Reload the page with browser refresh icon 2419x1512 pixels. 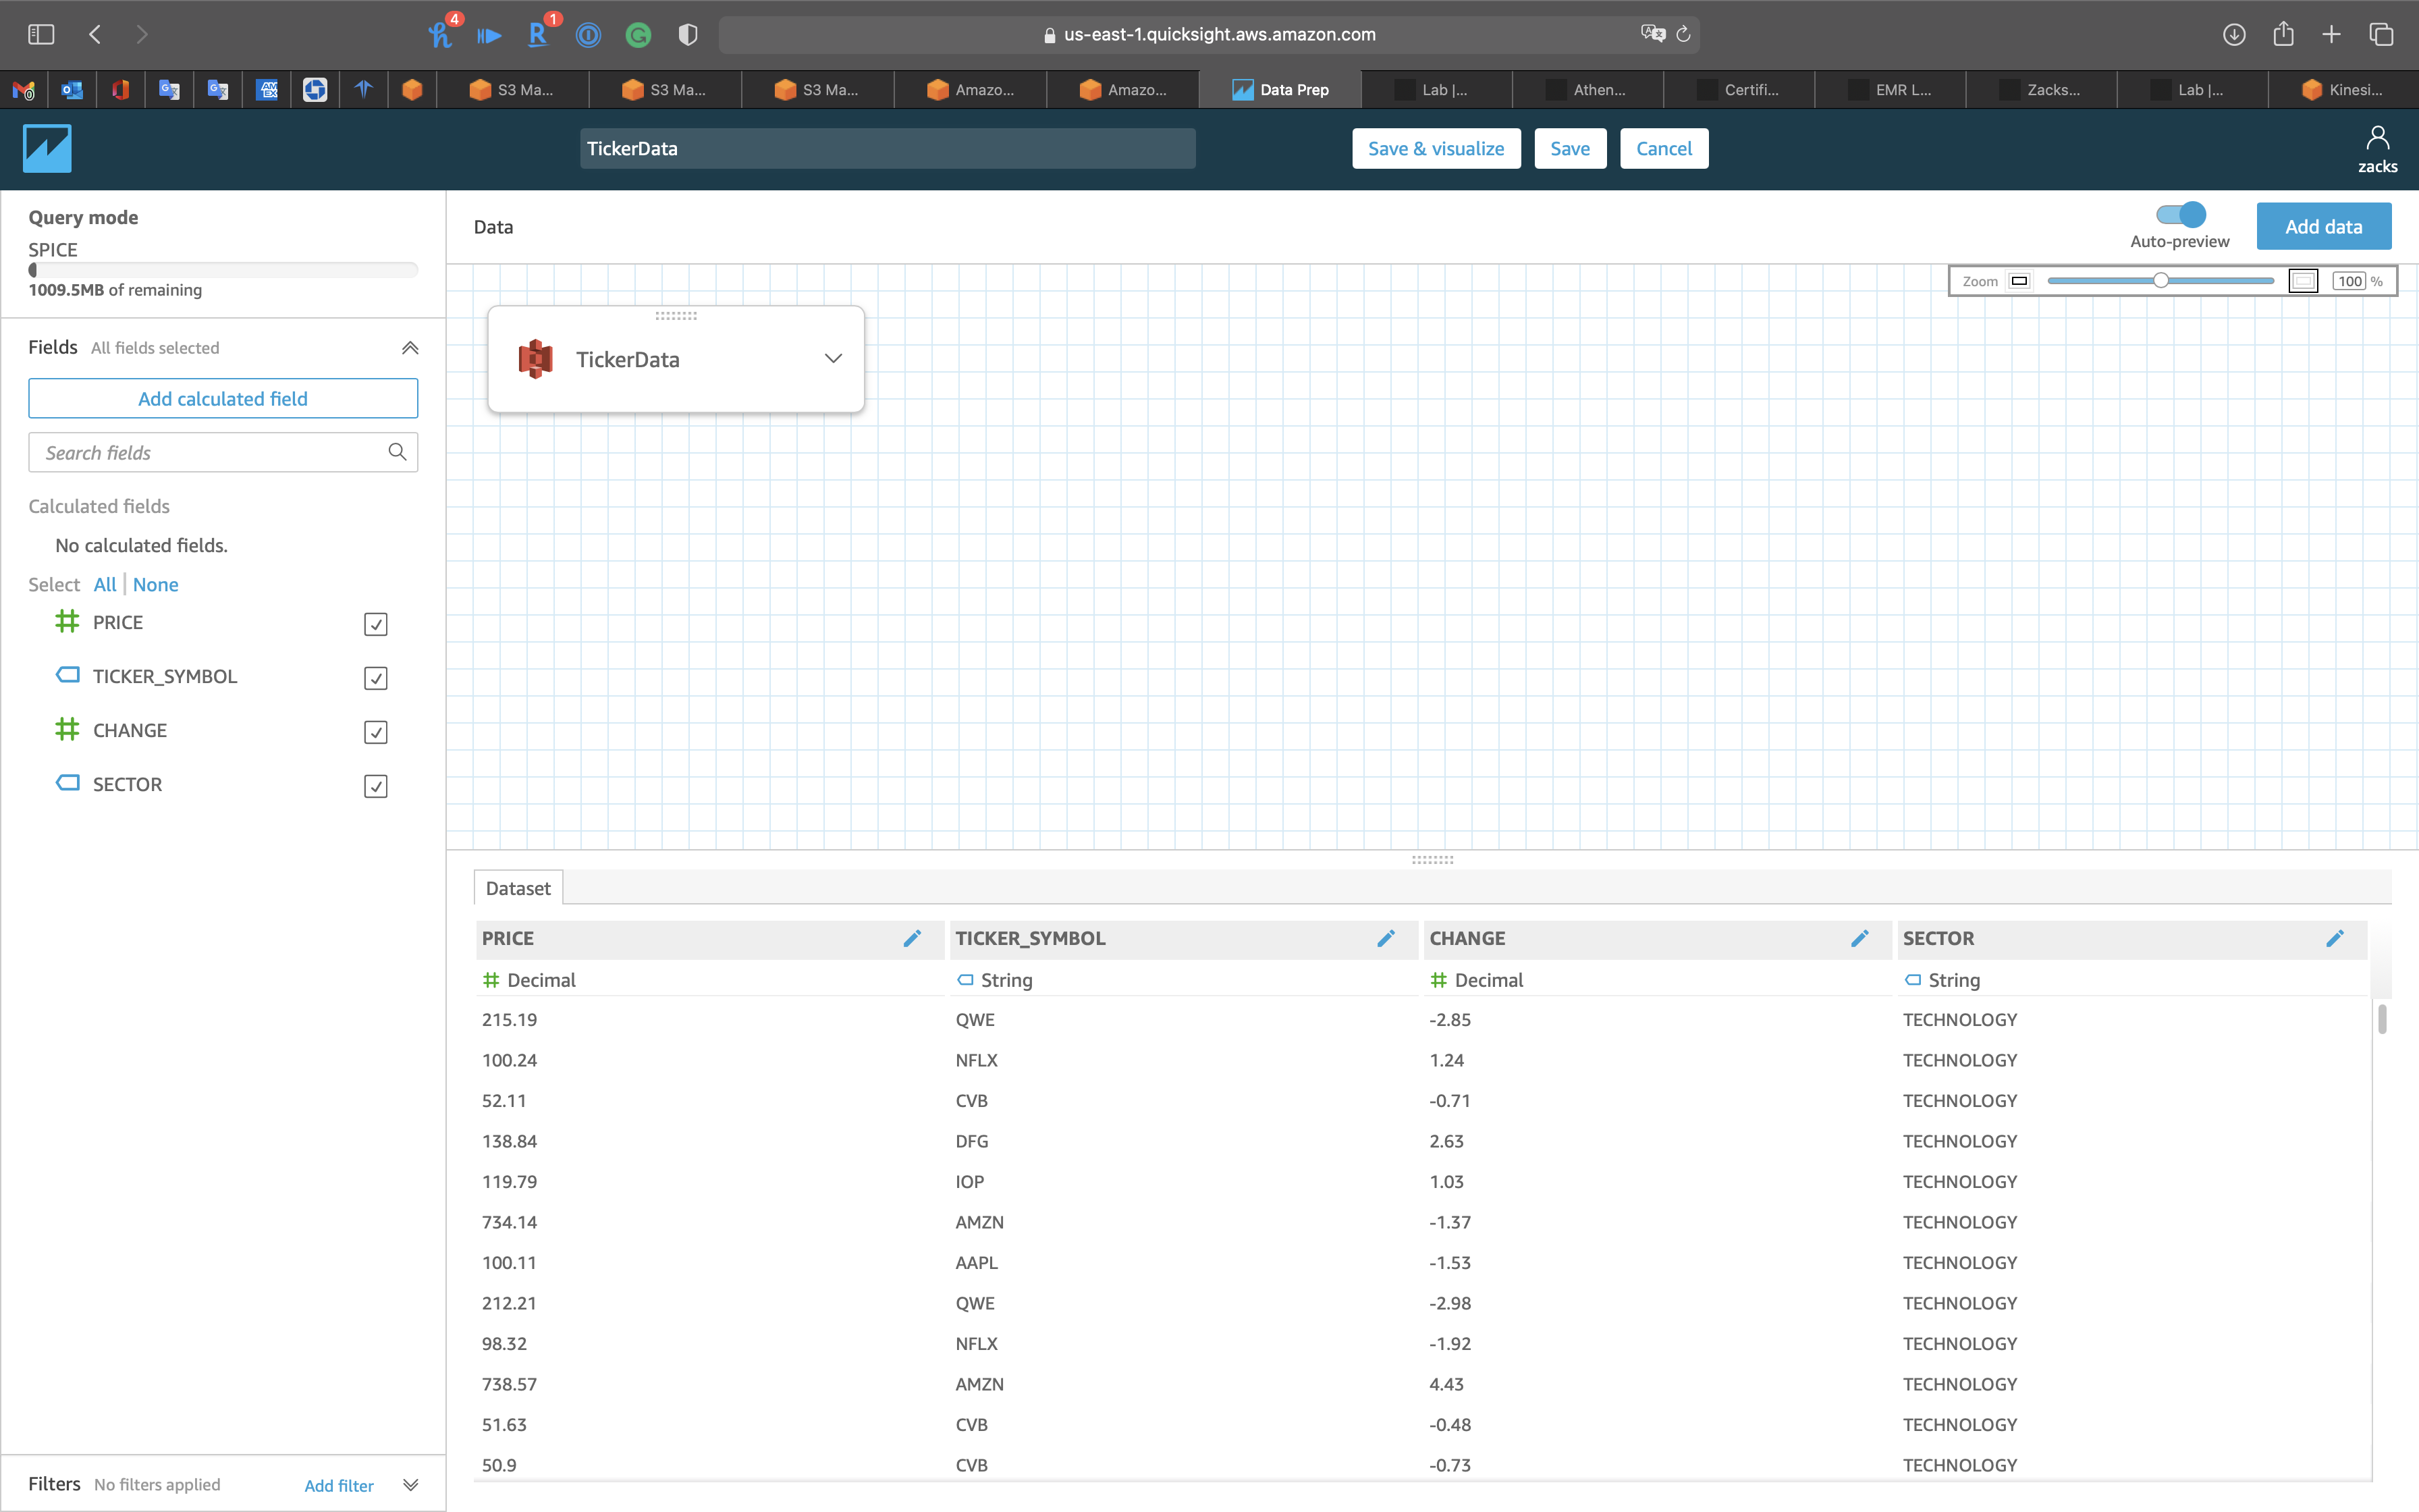pyautogui.click(x=1683, y=34)
